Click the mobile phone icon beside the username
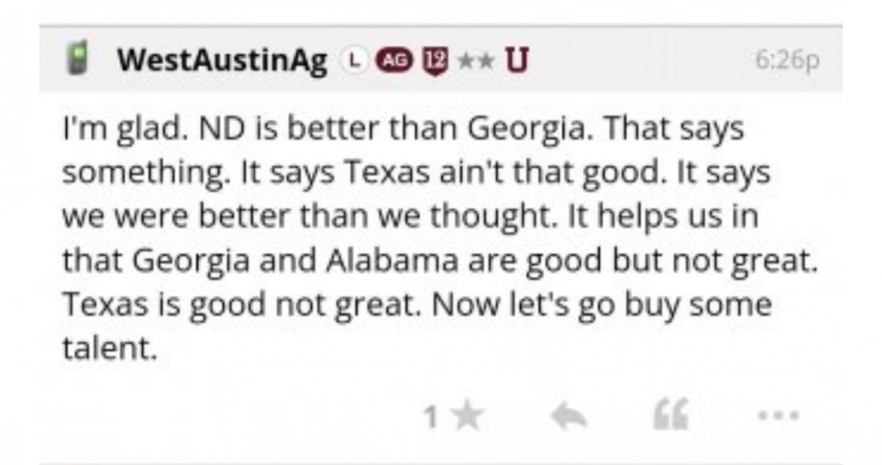Viewport: 882px width, 465px height. (x=78, y=60)
